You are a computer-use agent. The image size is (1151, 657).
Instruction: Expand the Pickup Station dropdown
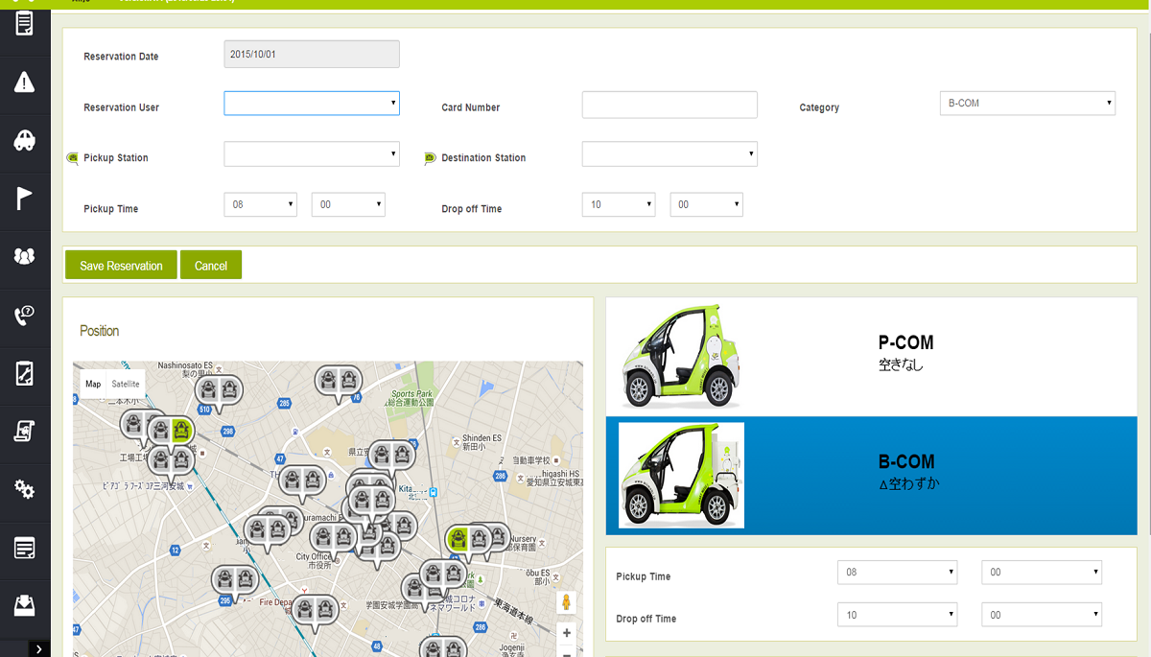click(312, 153)
